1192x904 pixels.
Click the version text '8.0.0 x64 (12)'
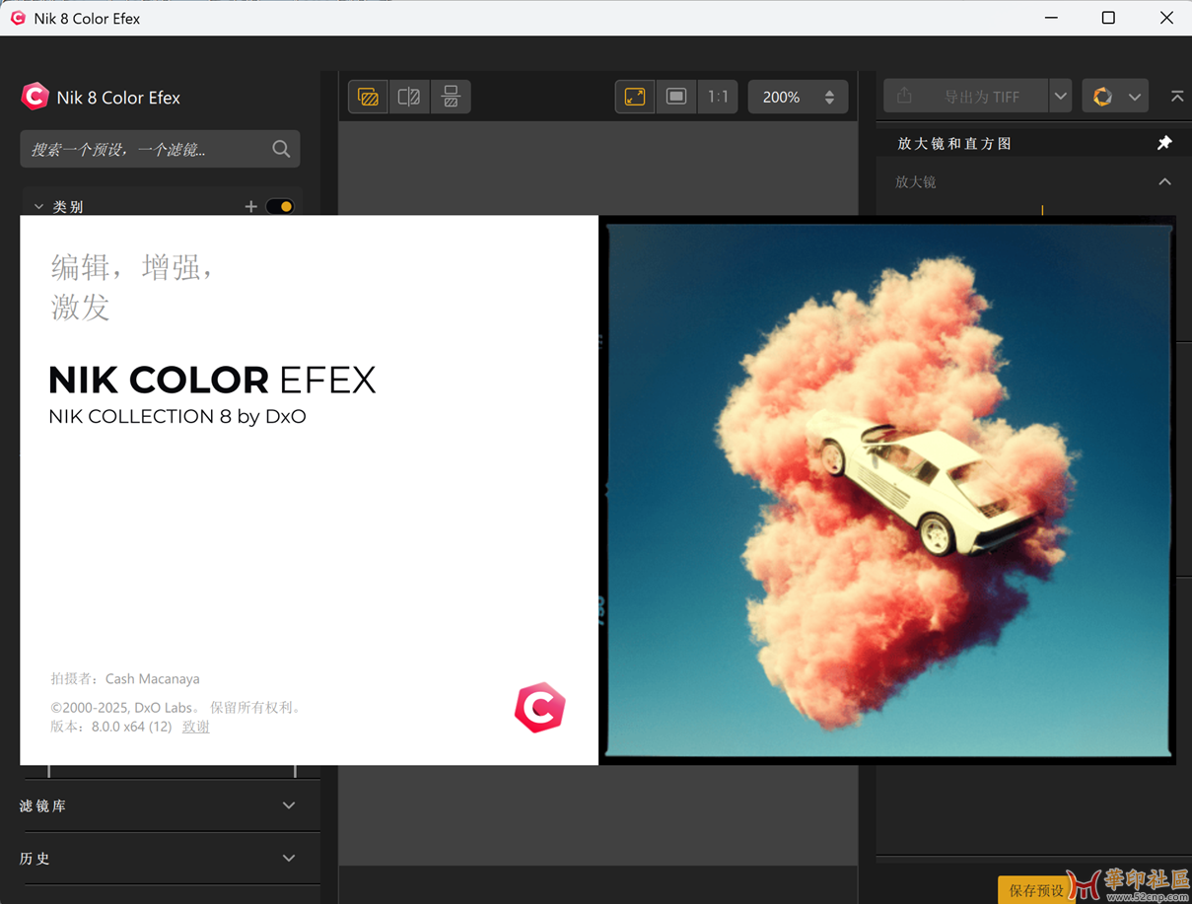tap(131, 727)
